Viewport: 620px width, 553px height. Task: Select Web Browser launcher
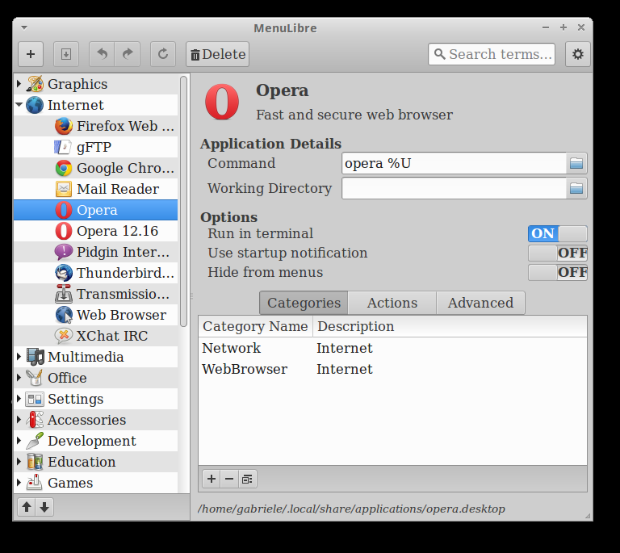(96, 315)
